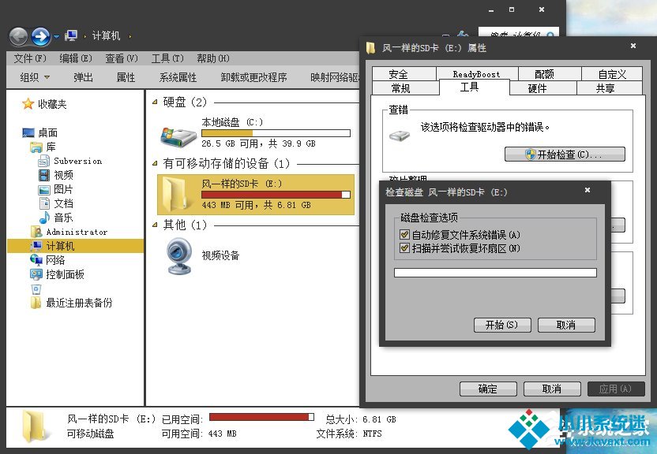Switch to the 常规 tab
The height and width of the screenshot is (454, 657).
coord(405,88)
